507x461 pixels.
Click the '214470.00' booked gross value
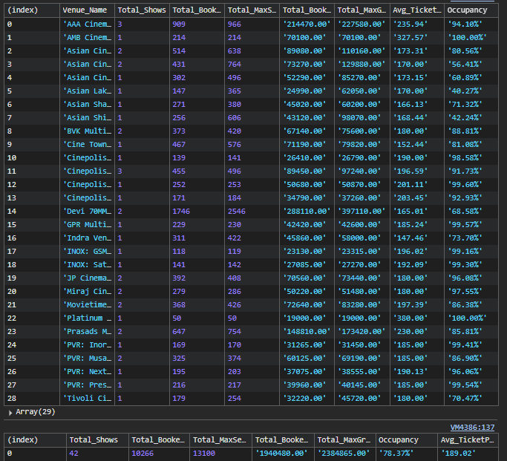307,24
